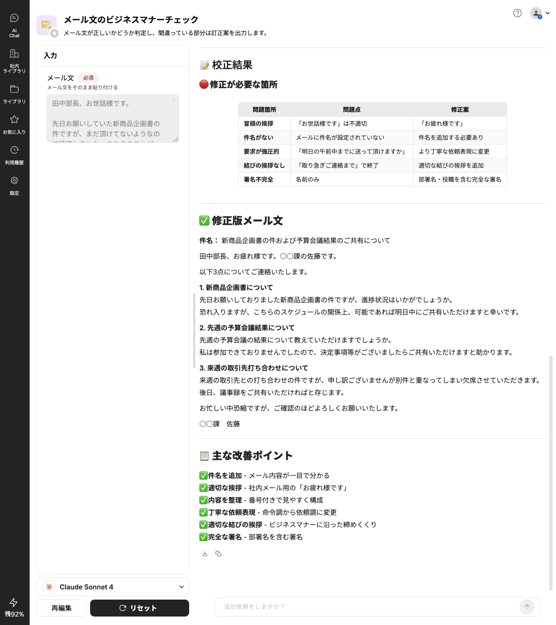Screen dimensions: 556x625
Task: Check remaining usage 残92% indicator
Action: pos(14,608)
